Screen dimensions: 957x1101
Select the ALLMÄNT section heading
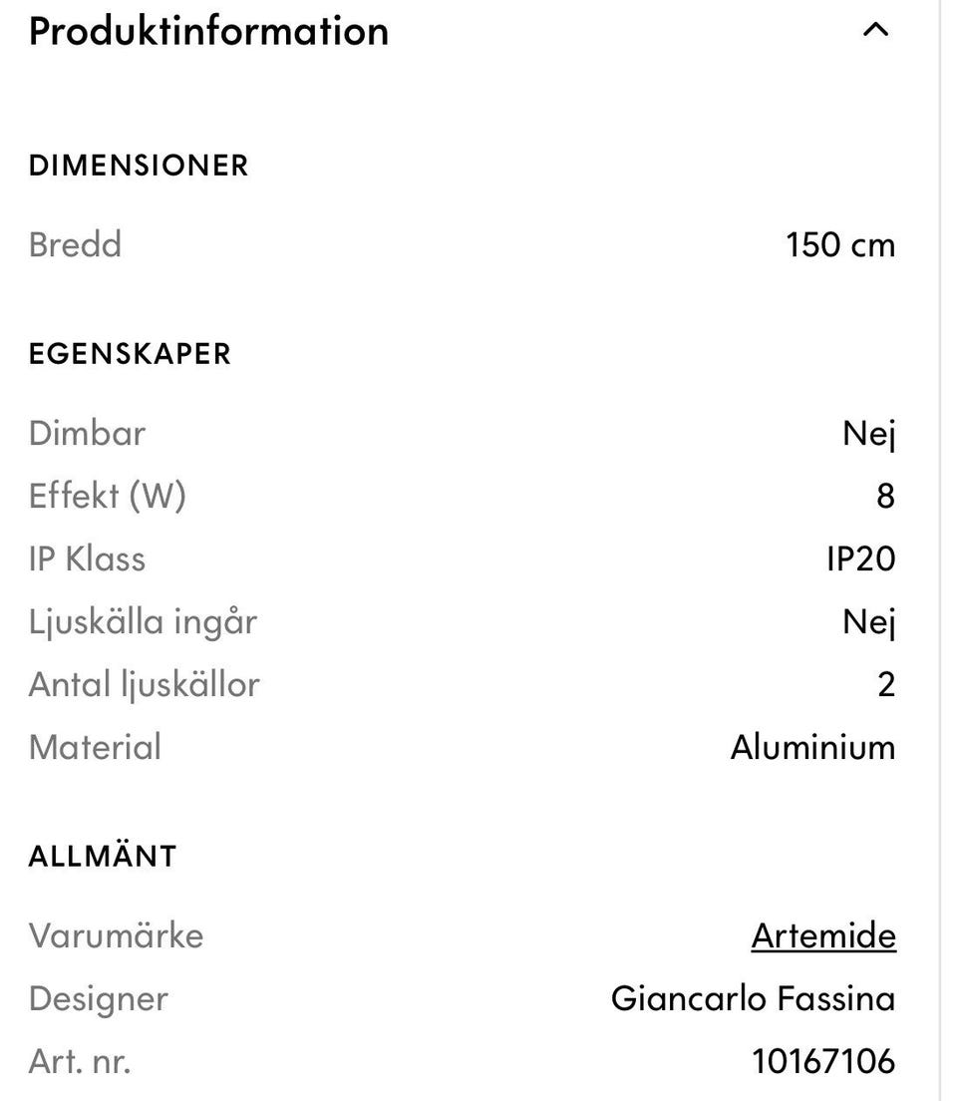(103, 857)
